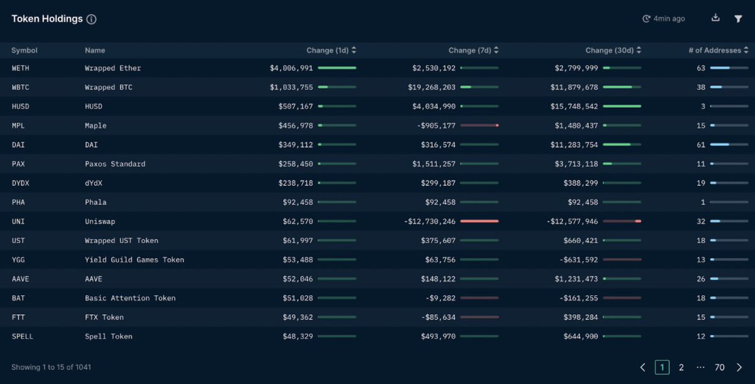Open Maple token name
Screen dimensions: 755x384
tap(96, 126)
